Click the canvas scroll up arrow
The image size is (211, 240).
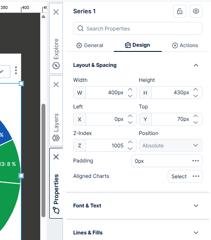(43, 17)
